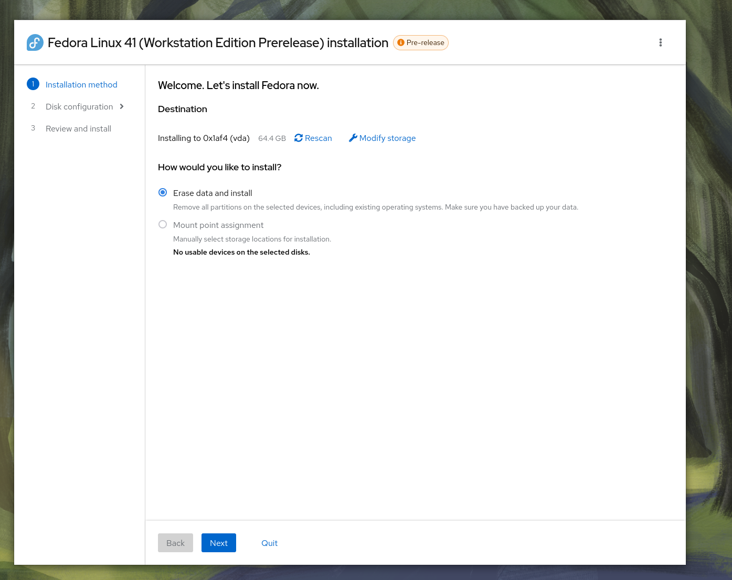Click the Modify storage wrench icon
The height and width of the screenshot is (580, 732).
(353, 138)
